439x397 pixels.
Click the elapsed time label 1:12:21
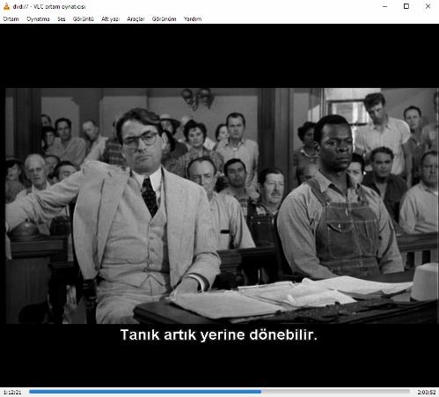pos(12,392)
